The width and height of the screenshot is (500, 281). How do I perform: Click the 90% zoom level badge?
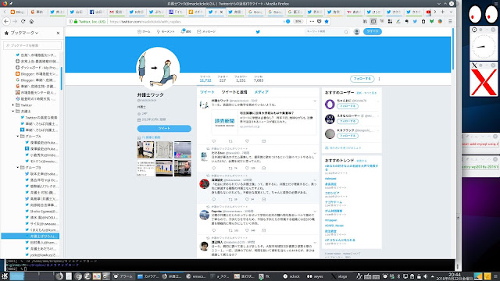coord(298,21)
